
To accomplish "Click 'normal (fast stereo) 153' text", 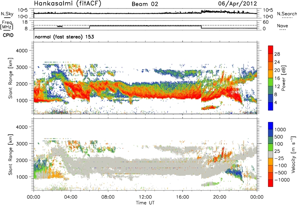I will (x=64, y=37).
